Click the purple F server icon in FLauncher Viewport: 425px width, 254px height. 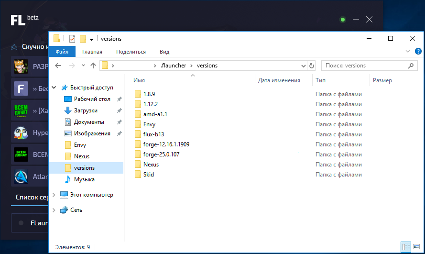tap(21, 88)
